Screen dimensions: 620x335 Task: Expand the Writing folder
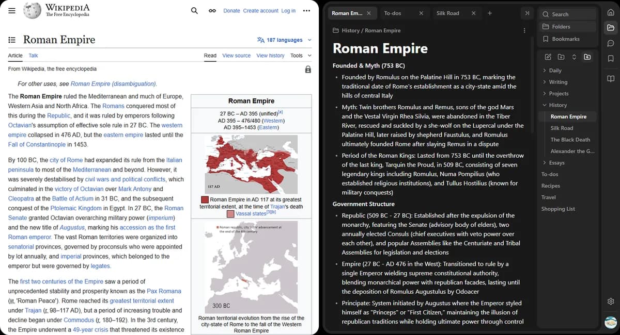pos(558,82)
